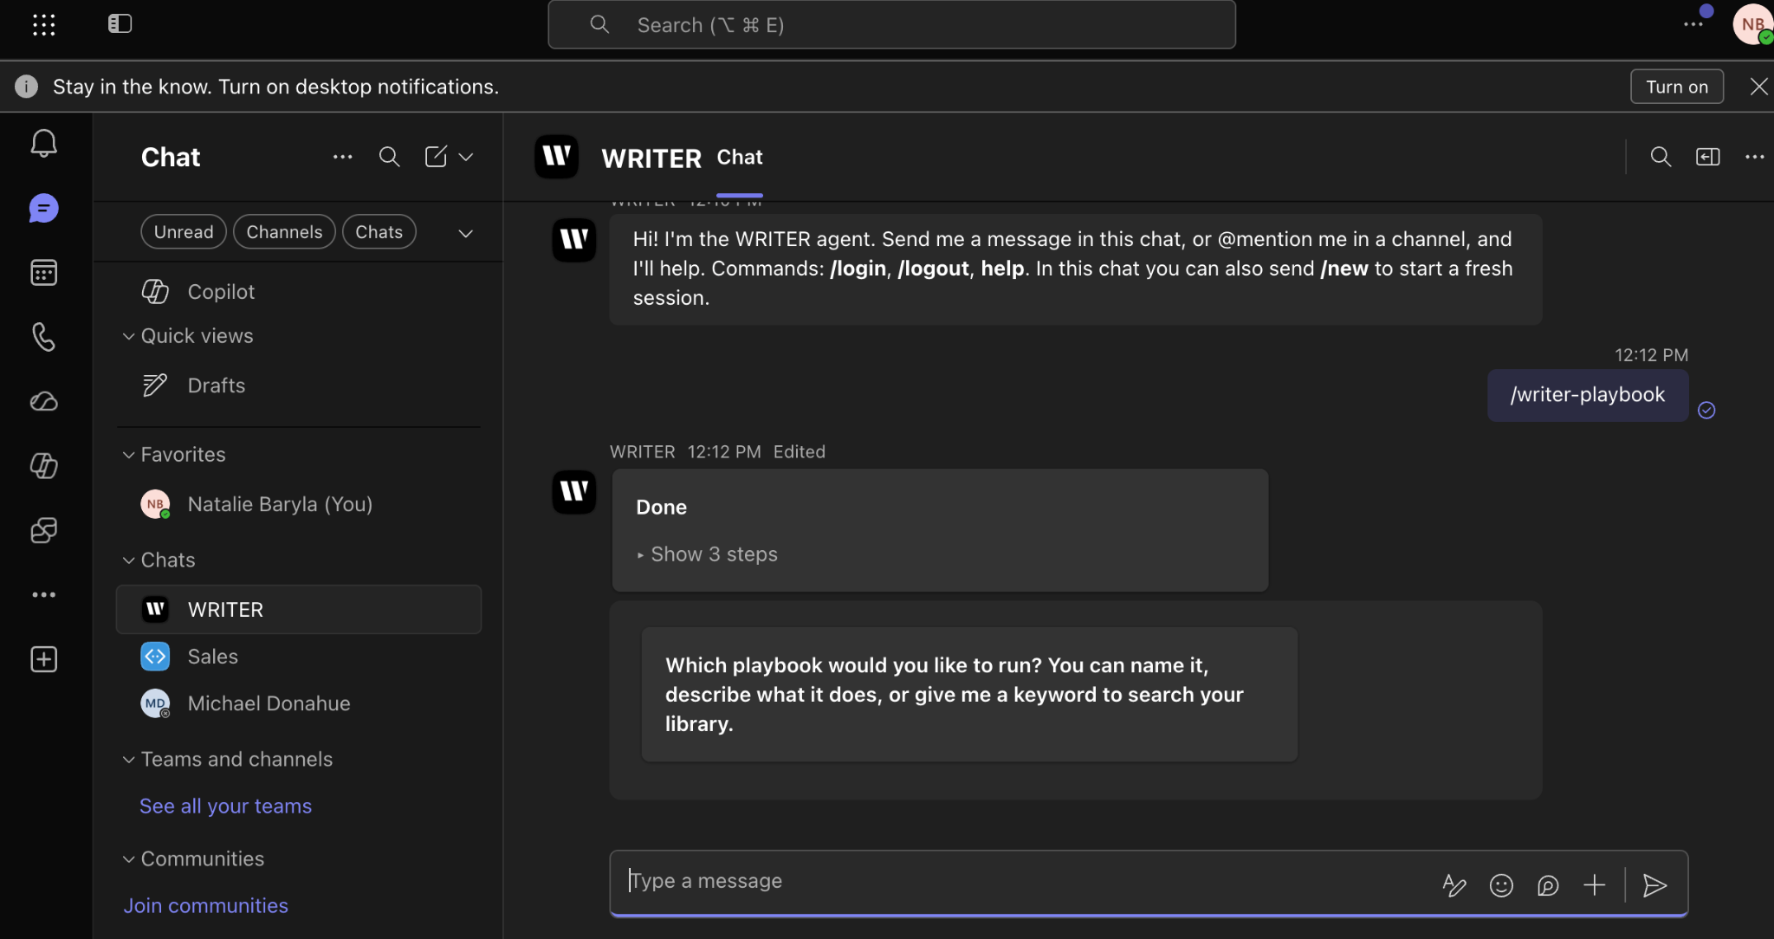The width and height of the screenshot is (1774, 939).
Task: Expand more filter options chevron
Action: click(x=465, y=233)
